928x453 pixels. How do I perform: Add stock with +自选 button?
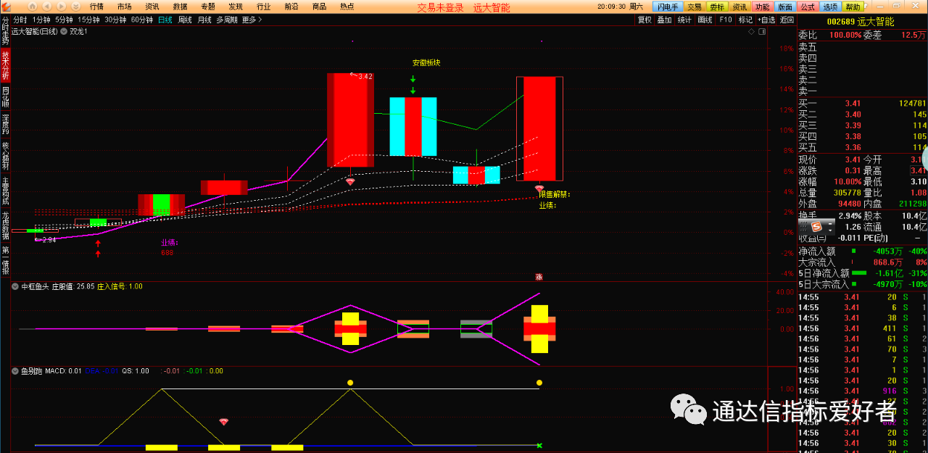click(x=766, y=20)
